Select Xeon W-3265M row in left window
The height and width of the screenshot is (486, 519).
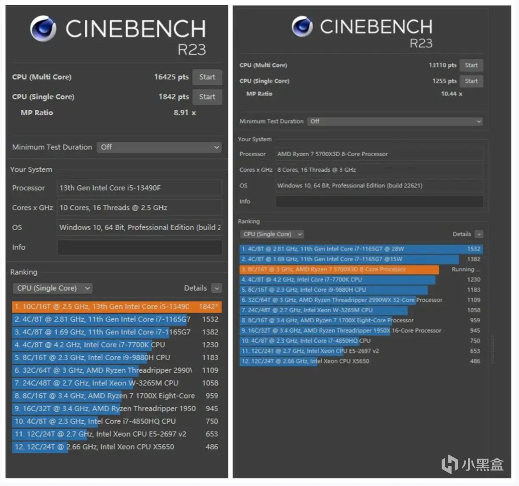[117, 383]
